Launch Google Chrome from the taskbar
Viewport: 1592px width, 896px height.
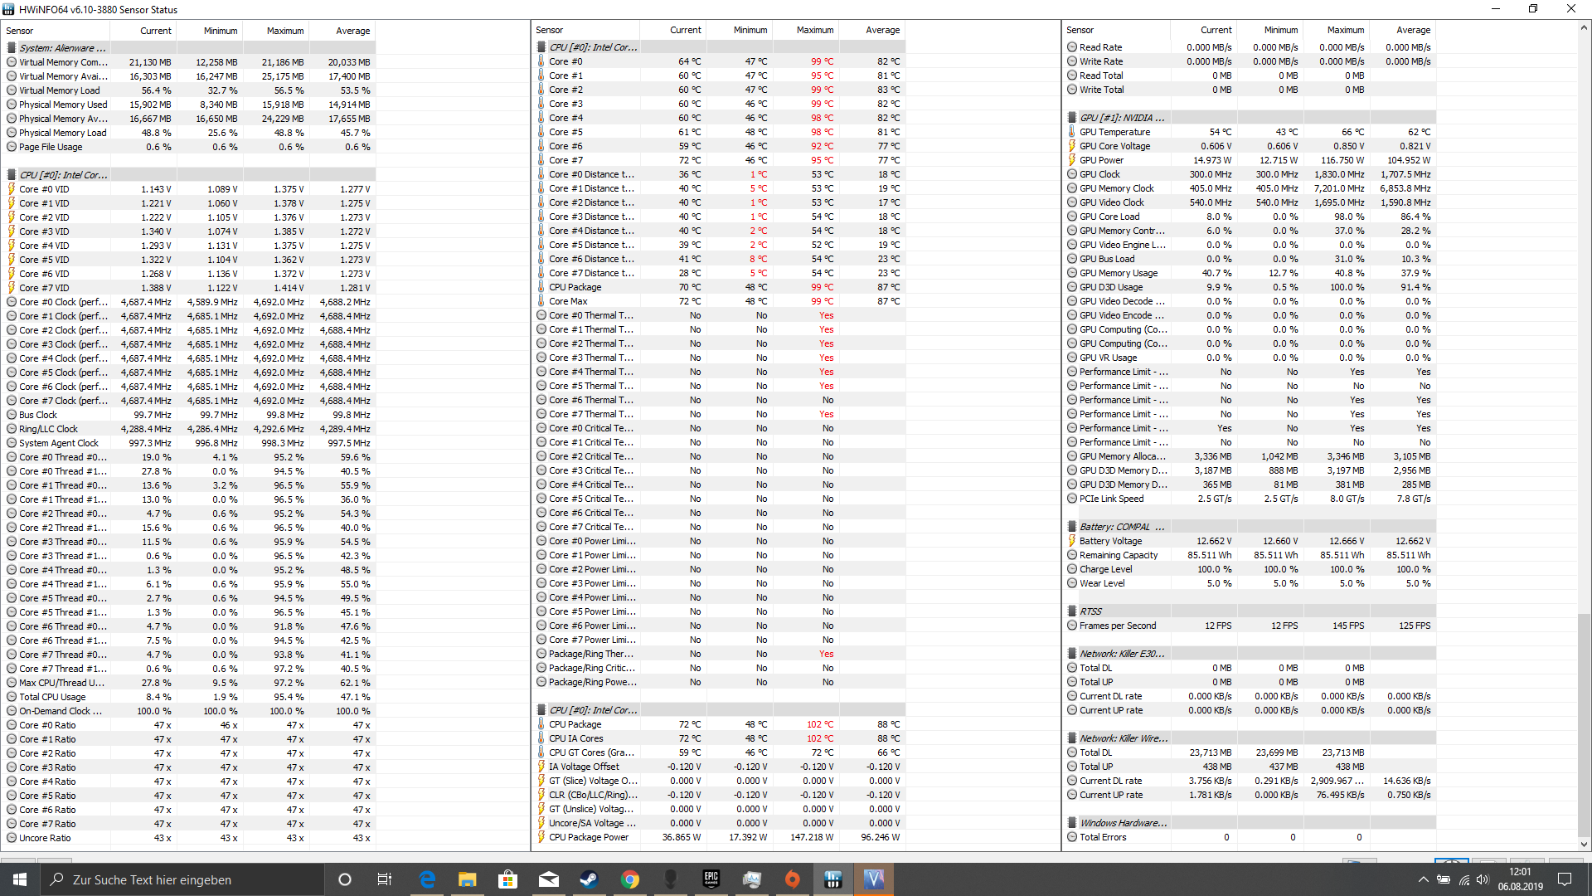pyautogui.click(x=630, y=879)
